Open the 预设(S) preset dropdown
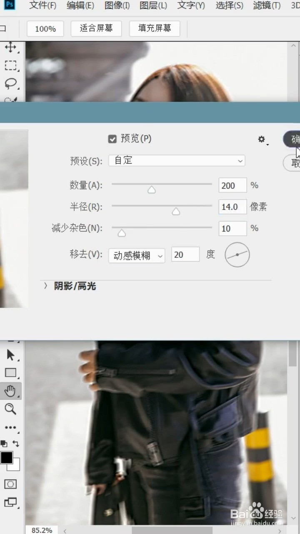The image size is (300, 534). [x=177, y=161]
